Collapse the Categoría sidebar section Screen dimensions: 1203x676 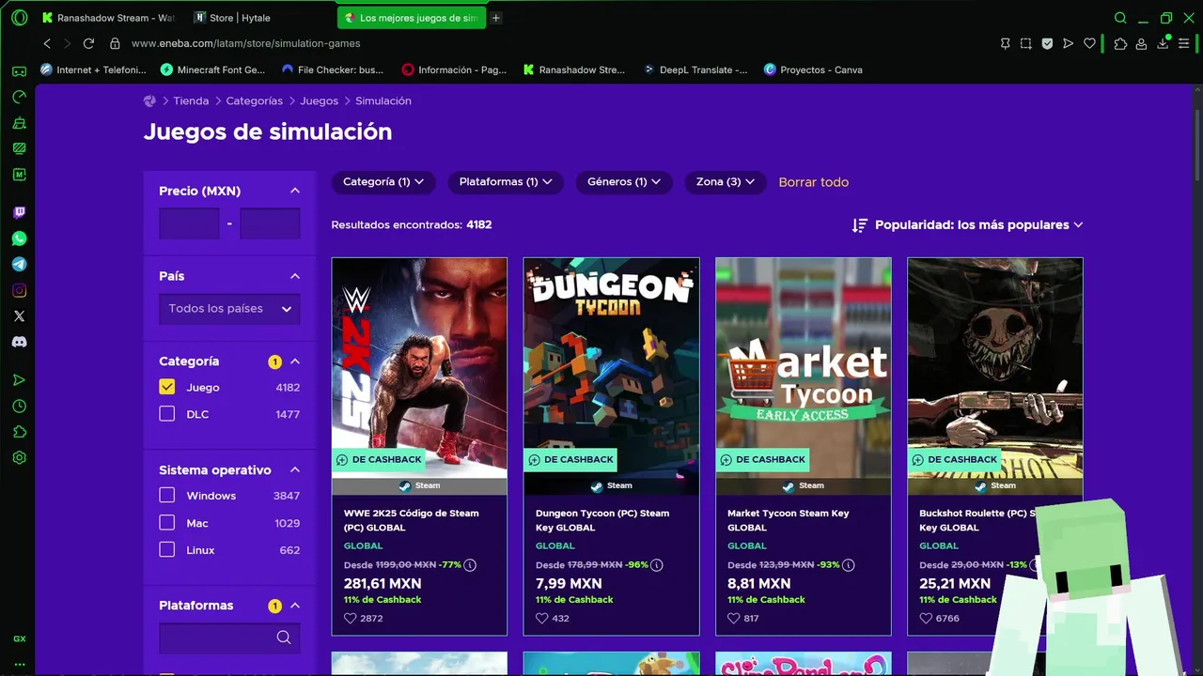point(295,361)
